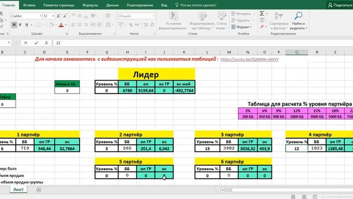Open Стили ячеек gallery
The image size is (353, 199).
222,21
